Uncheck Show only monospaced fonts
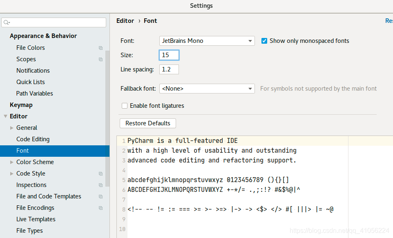Screen dimensions: 393x238 [264, 41]
